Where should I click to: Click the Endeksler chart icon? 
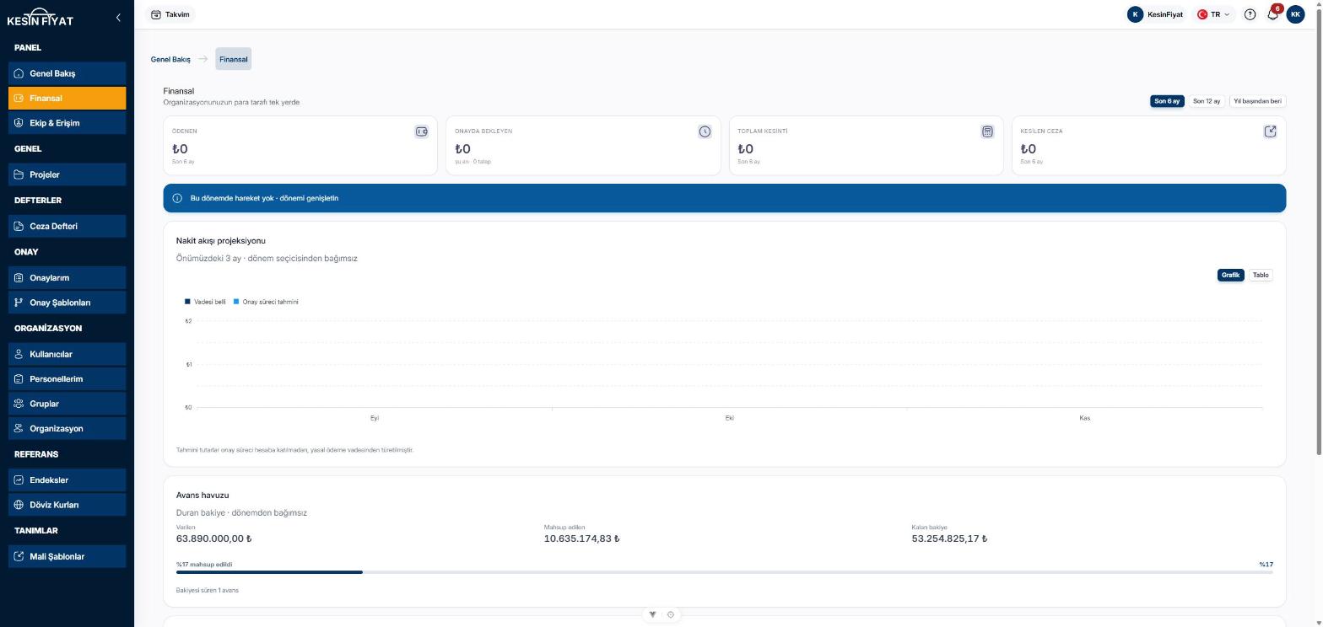pos(19,480)
